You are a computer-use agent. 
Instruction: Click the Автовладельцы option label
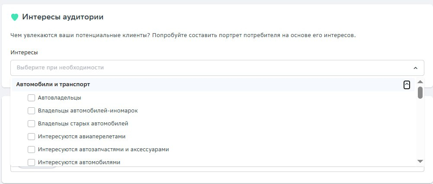tap(59, 98)
